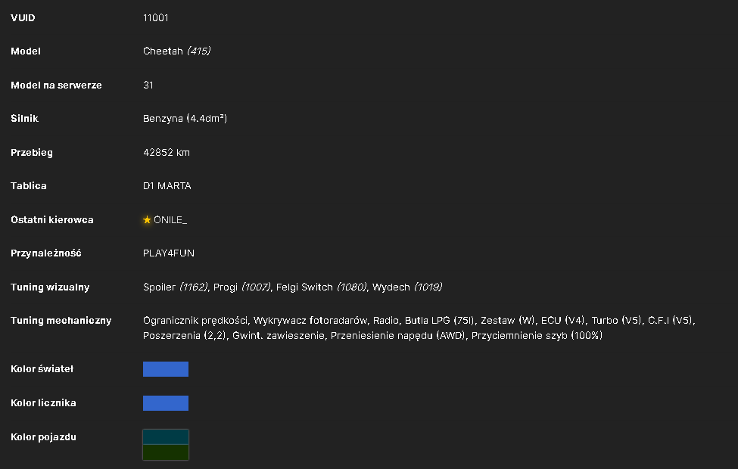Click the server model value 31

tap(148, 85)
